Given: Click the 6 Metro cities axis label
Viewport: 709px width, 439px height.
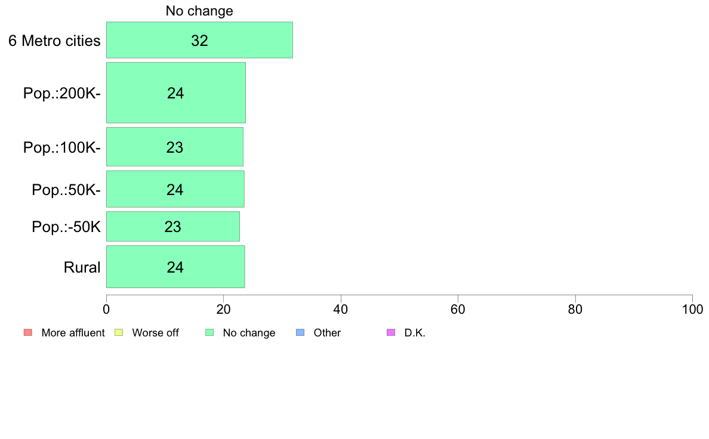Looking at the screenshot, I should [54, 41].
